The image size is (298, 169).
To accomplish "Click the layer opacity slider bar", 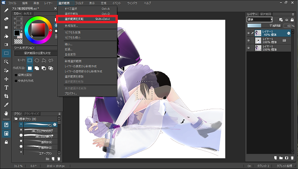I will click(x=254, y=26).
